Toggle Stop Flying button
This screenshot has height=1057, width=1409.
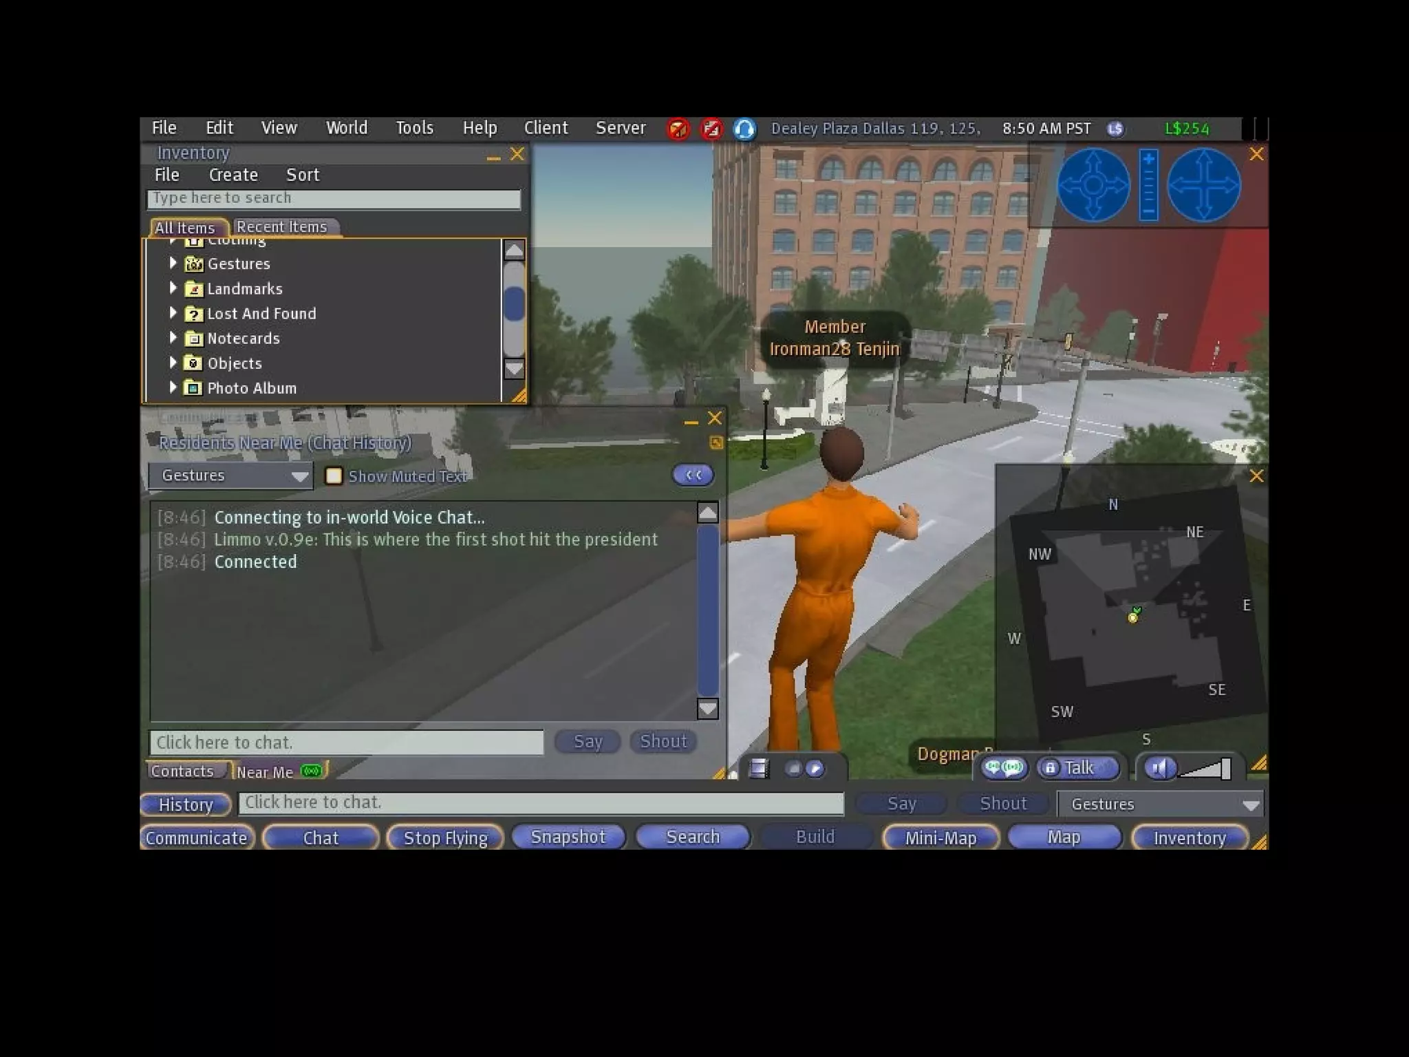pos(445,837)
